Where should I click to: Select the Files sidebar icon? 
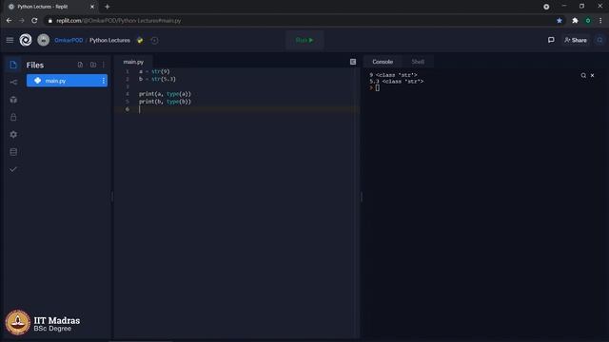(13, 65)
